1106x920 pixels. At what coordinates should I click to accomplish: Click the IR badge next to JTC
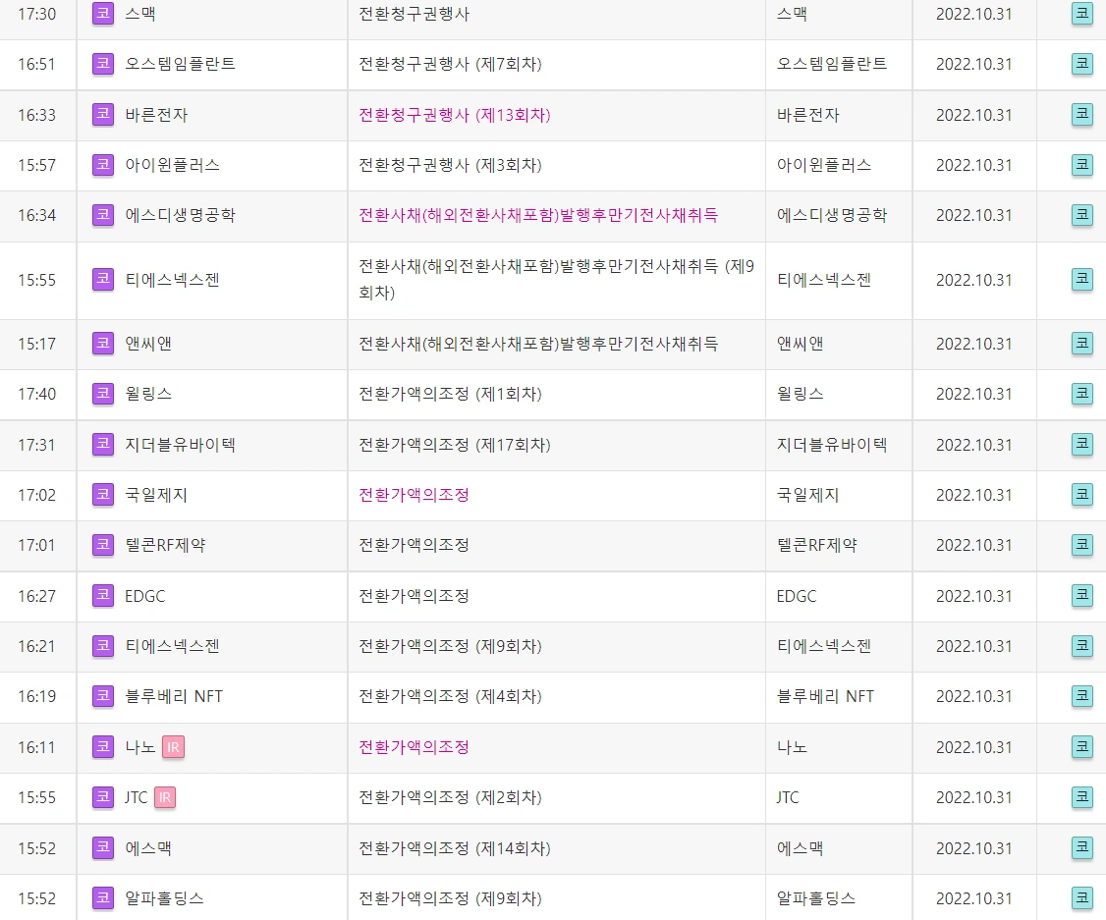(165, 797)
